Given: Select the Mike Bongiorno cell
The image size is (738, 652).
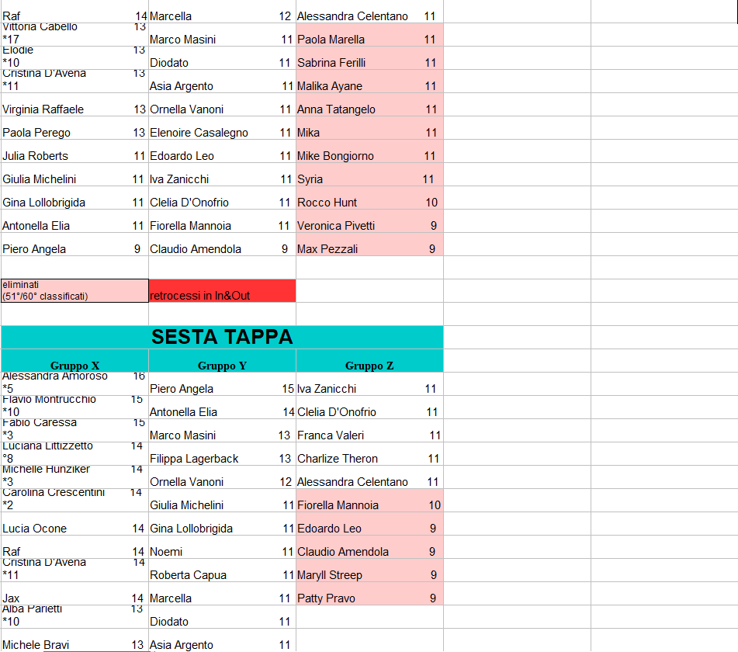Looking at the screenshot, I should [x=335, y=156].
